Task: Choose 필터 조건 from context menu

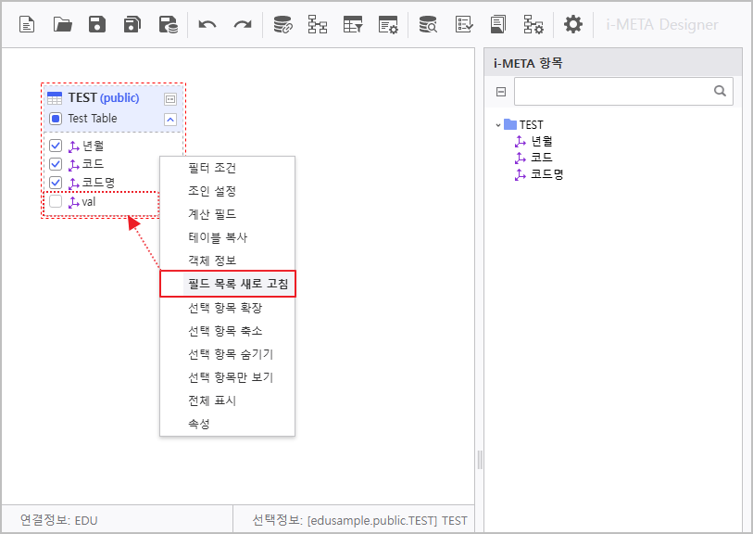Action: click(227, 168)
